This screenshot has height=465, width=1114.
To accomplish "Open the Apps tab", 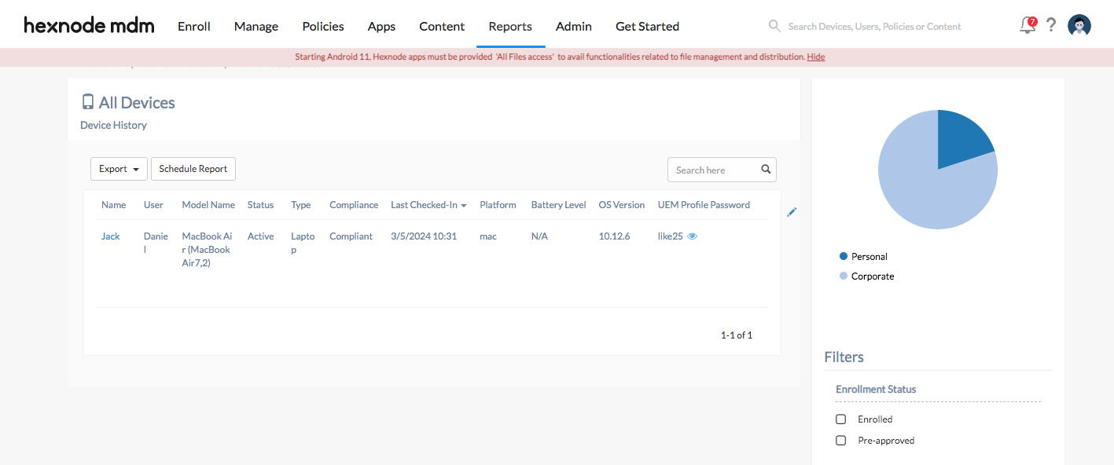I will tap(381, 26).
